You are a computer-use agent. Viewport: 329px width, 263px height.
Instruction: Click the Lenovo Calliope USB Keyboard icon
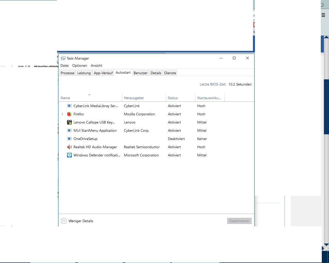pyautogui.click(x=69, y=122)
